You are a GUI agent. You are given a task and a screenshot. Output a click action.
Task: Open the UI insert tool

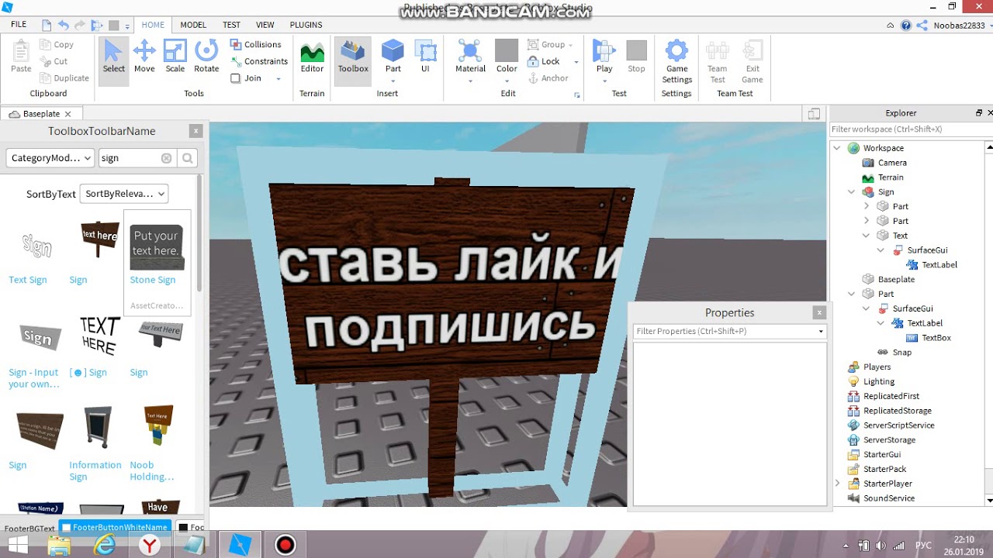pyautogui.click(x=425, y=57)
